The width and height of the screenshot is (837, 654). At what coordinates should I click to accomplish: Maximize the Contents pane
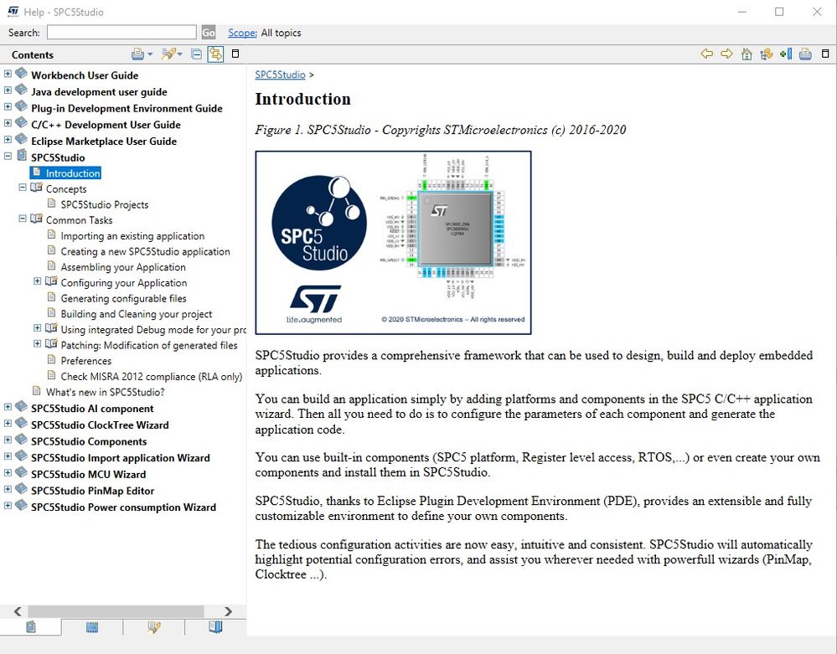tap(235, 54)
